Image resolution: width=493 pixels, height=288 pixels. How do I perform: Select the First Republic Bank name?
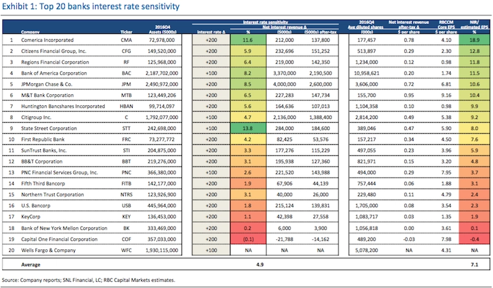(x=43, y=139)
